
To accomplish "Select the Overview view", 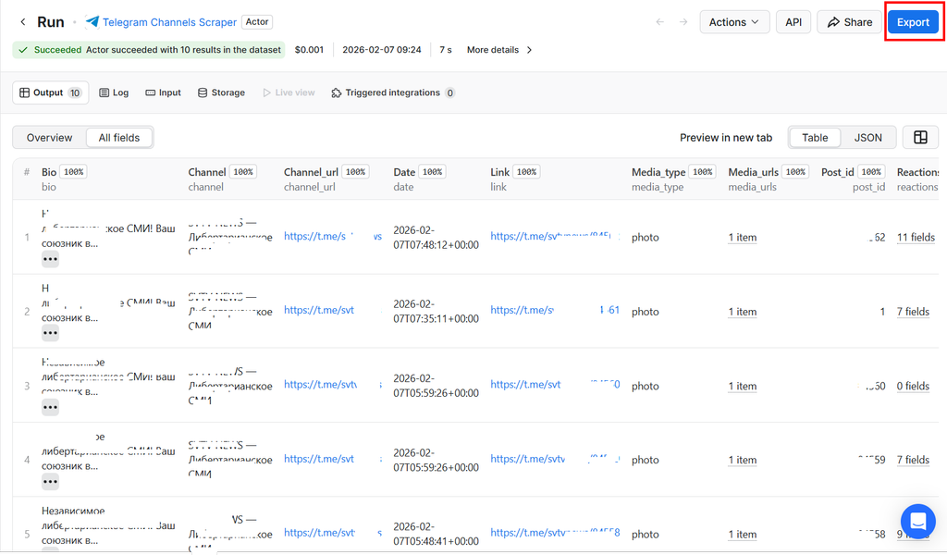I will pos(50,138).
